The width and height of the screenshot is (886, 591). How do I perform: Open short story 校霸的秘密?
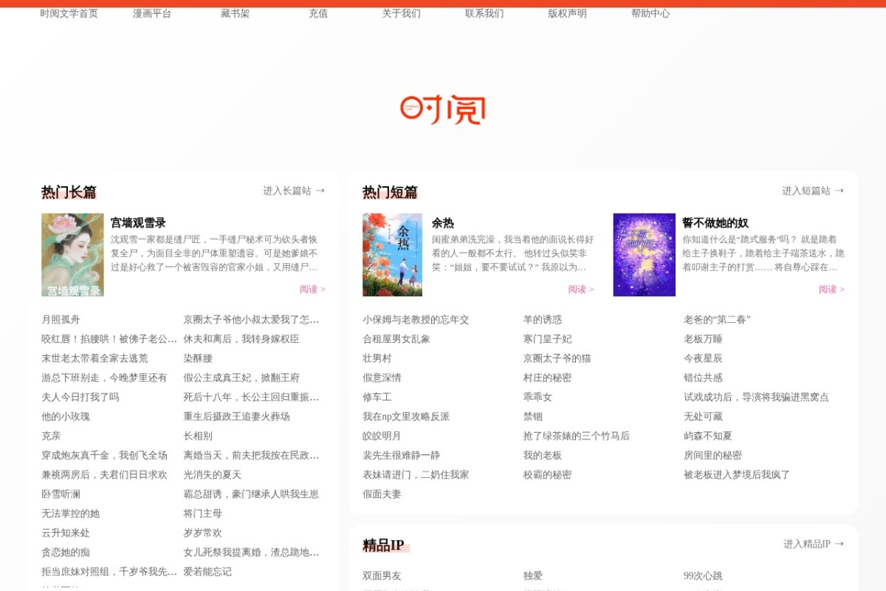pyautogui.click(x=548, y=475)
